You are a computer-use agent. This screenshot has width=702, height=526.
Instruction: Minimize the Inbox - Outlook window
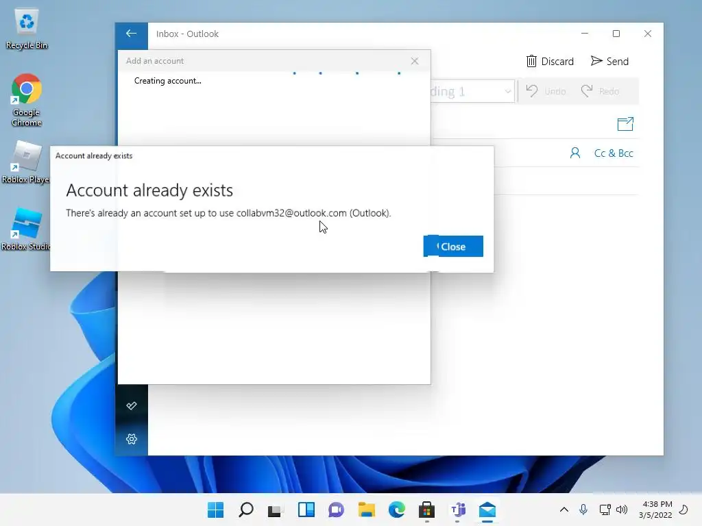pos(584,34)
